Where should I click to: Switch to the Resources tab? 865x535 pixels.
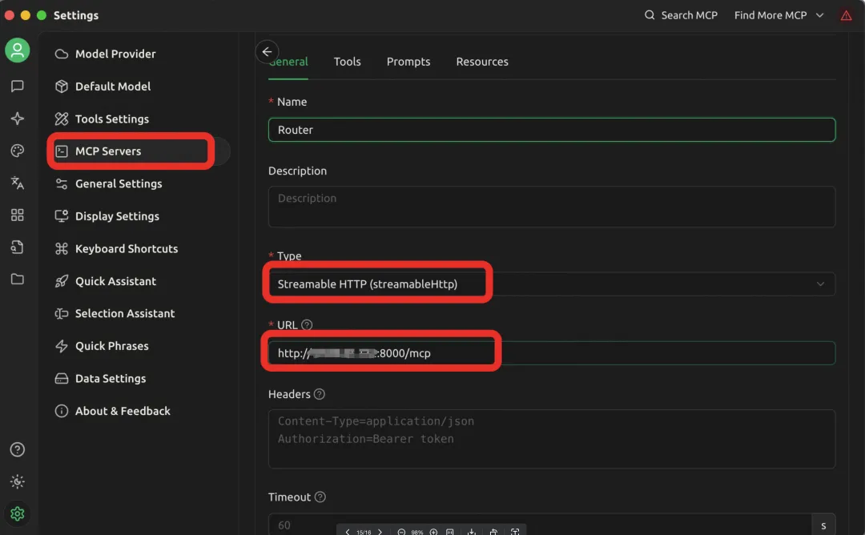(482, 61)
